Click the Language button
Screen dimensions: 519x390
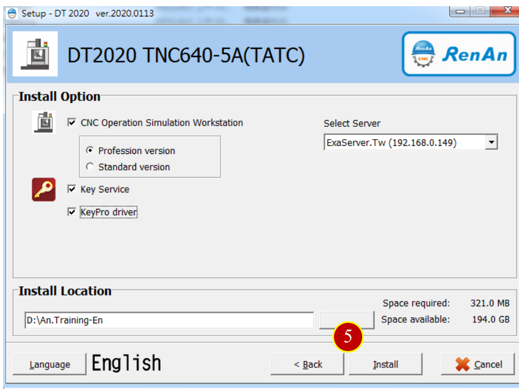pyautogui.click(x=50, y=364)
